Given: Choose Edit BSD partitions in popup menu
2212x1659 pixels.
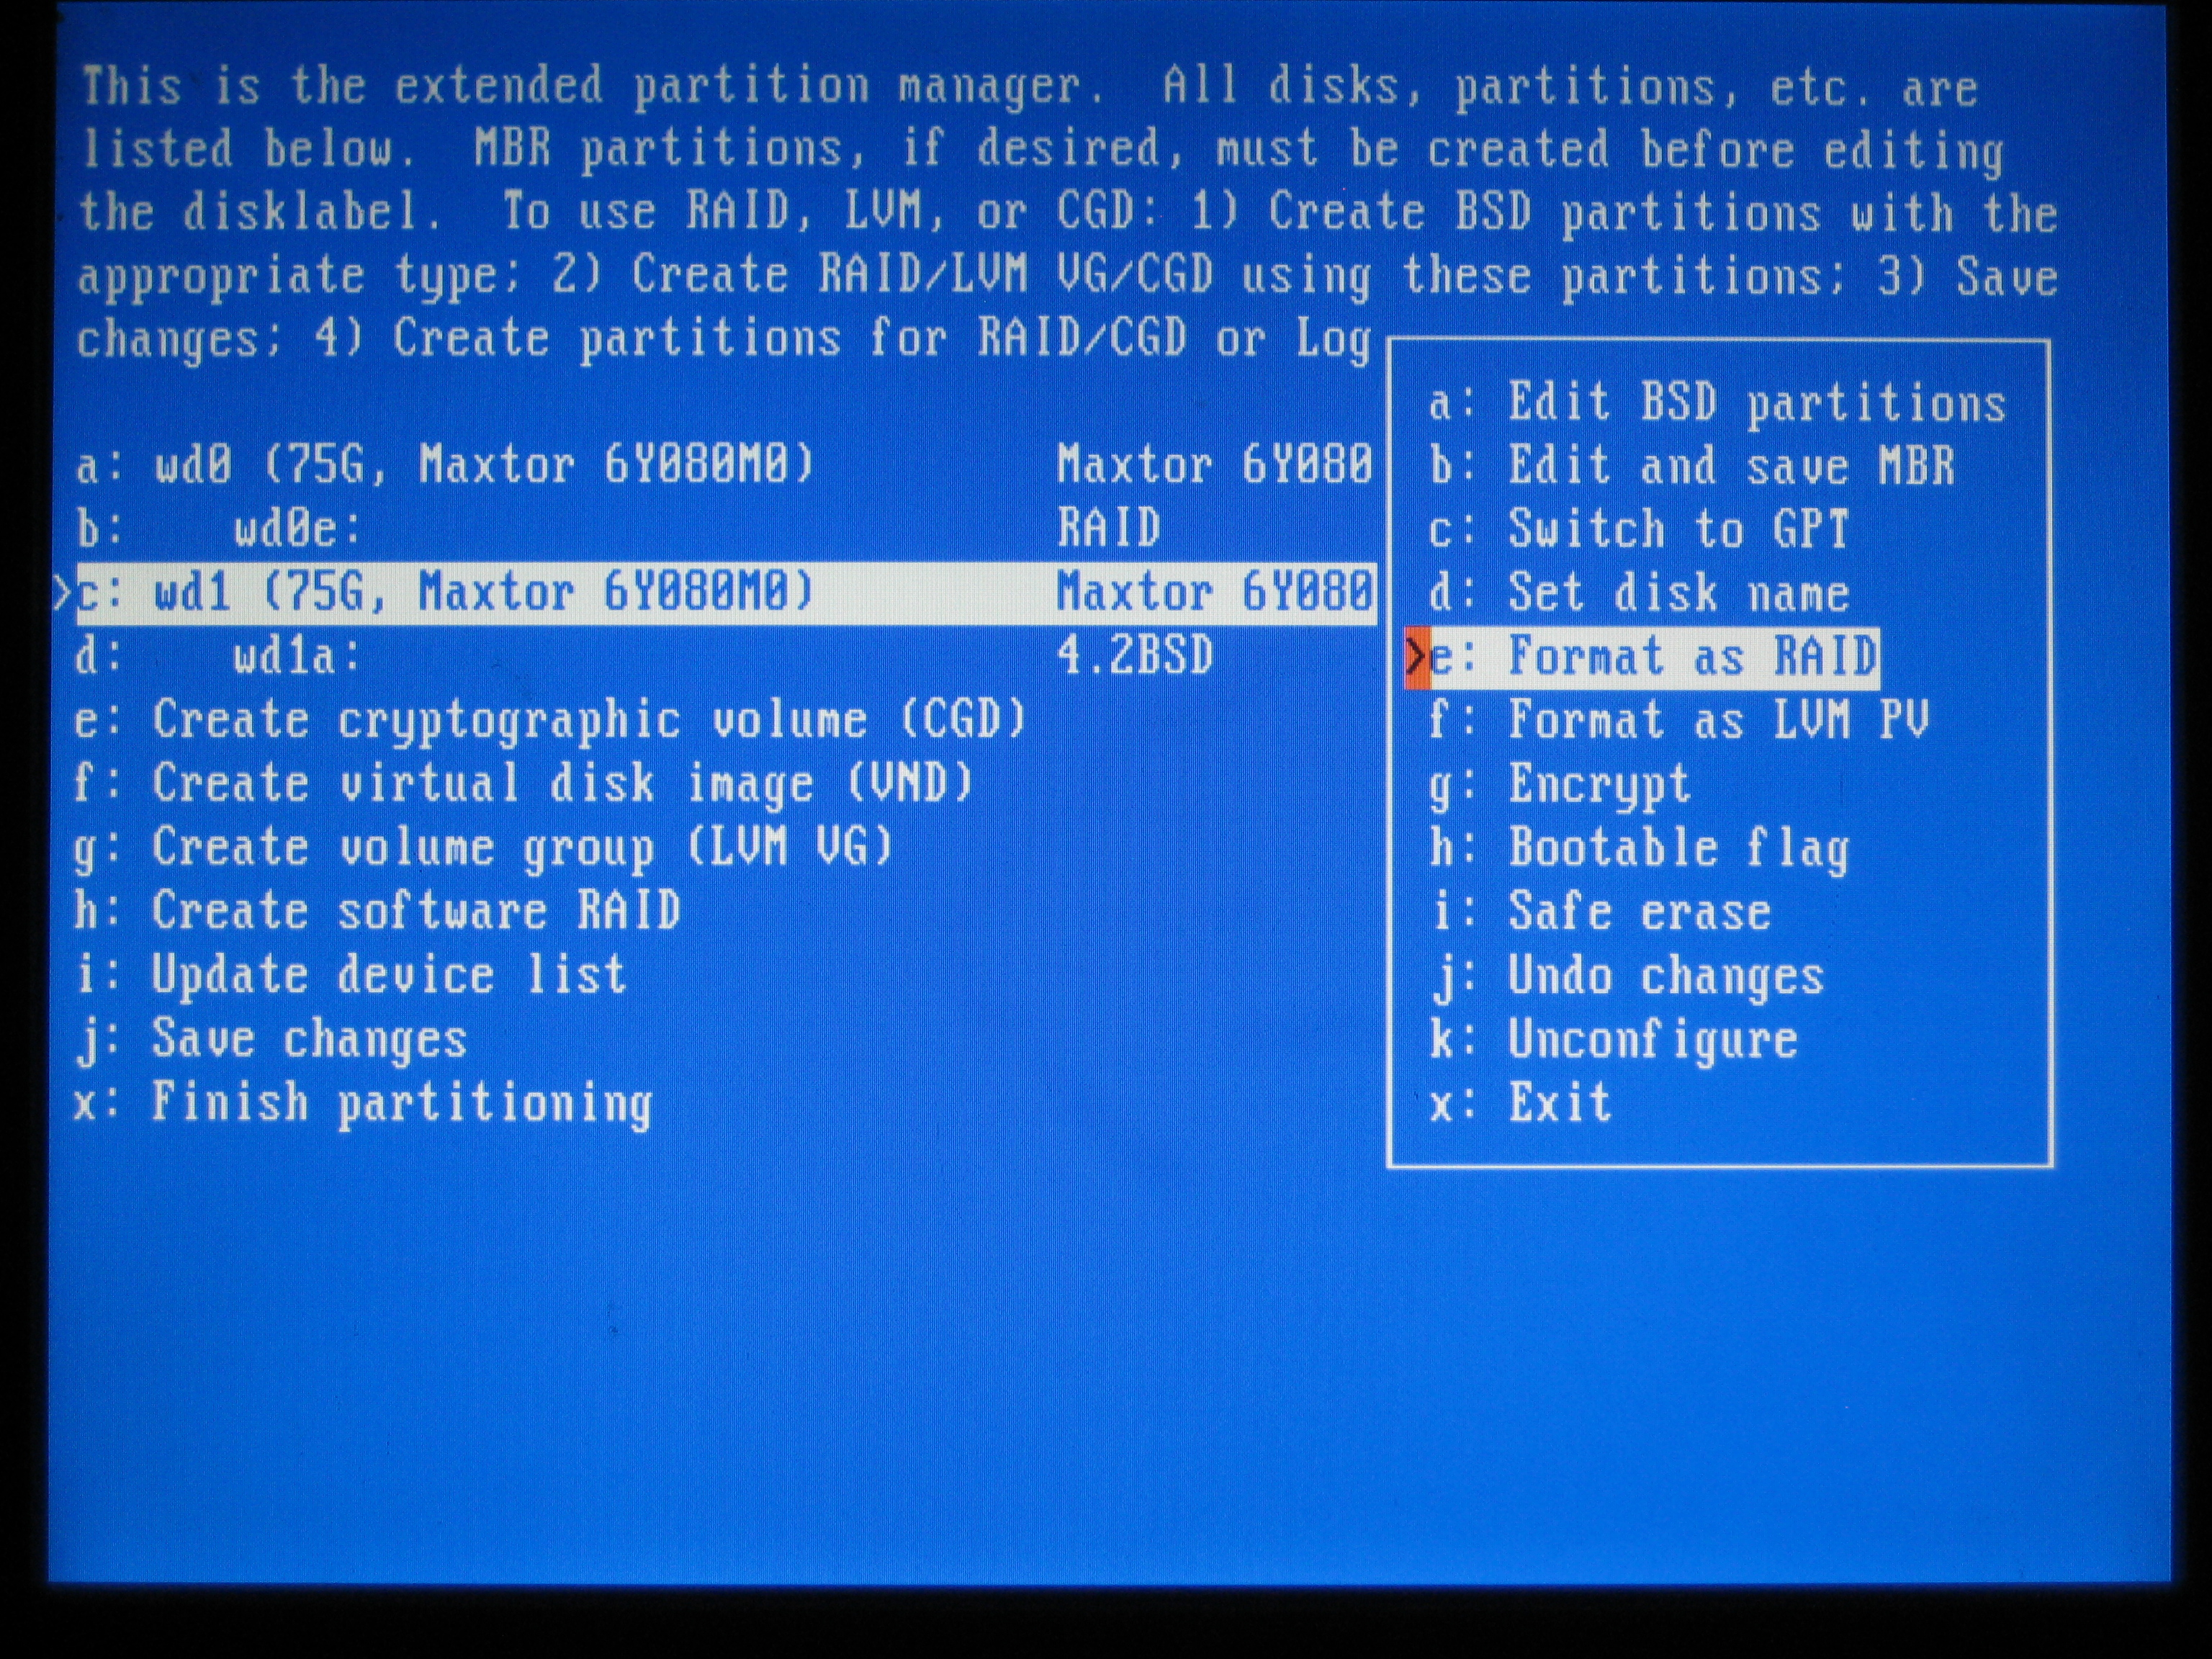Looking at the screenshot, I should [1717, 403].
